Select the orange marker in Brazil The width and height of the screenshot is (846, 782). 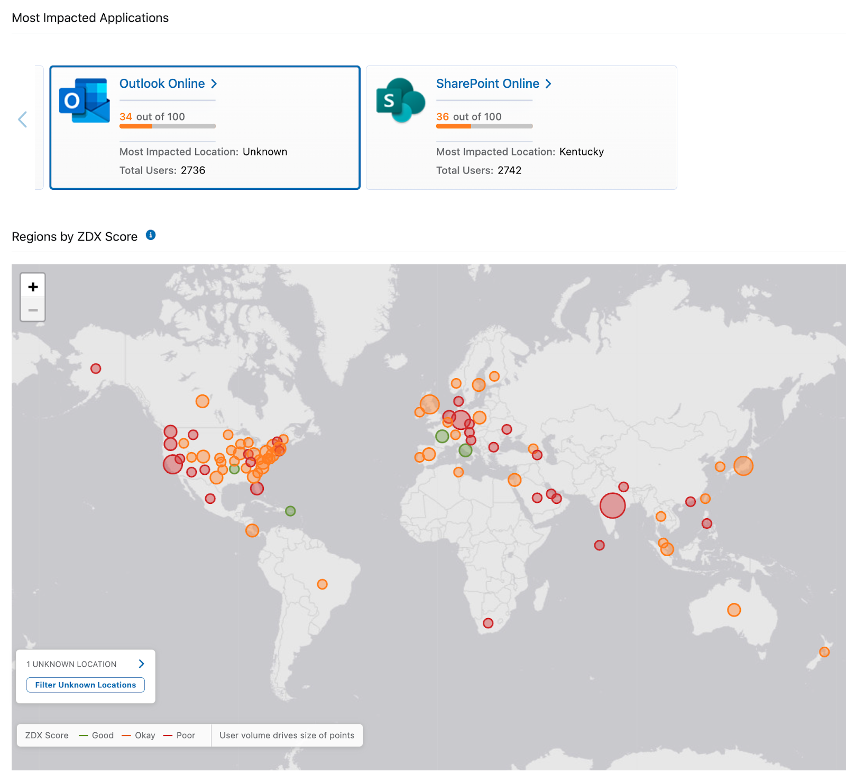point(322,584)
